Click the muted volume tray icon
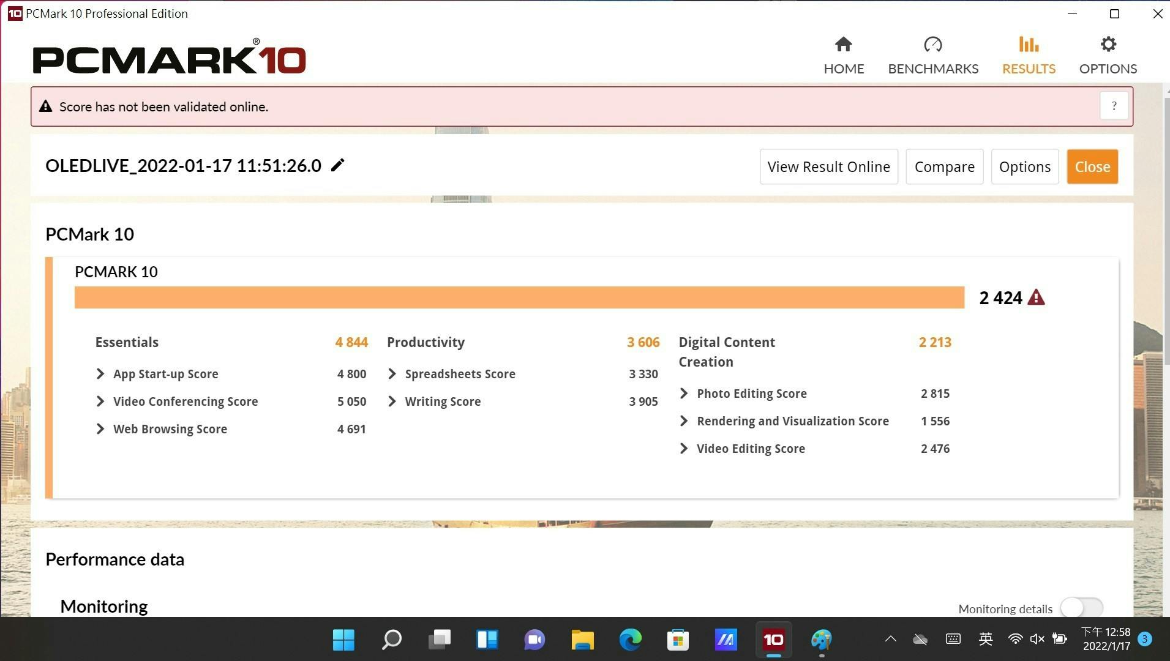The height and width of the screenshot is (661, 1170). point(1037,639)
